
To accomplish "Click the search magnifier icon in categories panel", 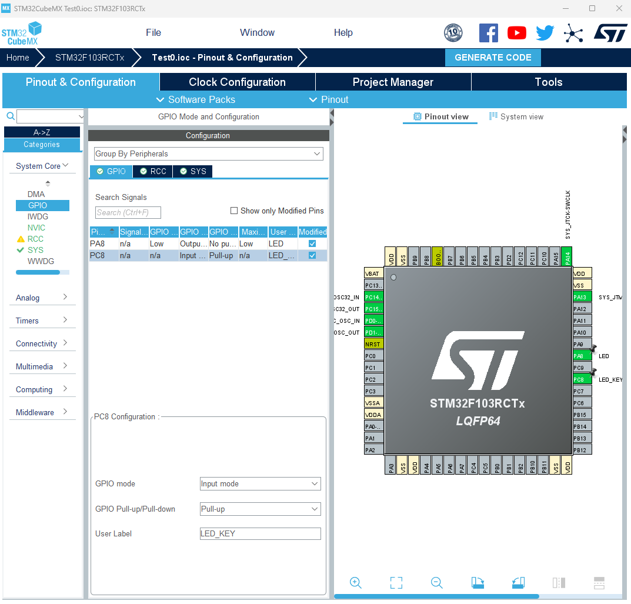I will (x=11, y=116).
